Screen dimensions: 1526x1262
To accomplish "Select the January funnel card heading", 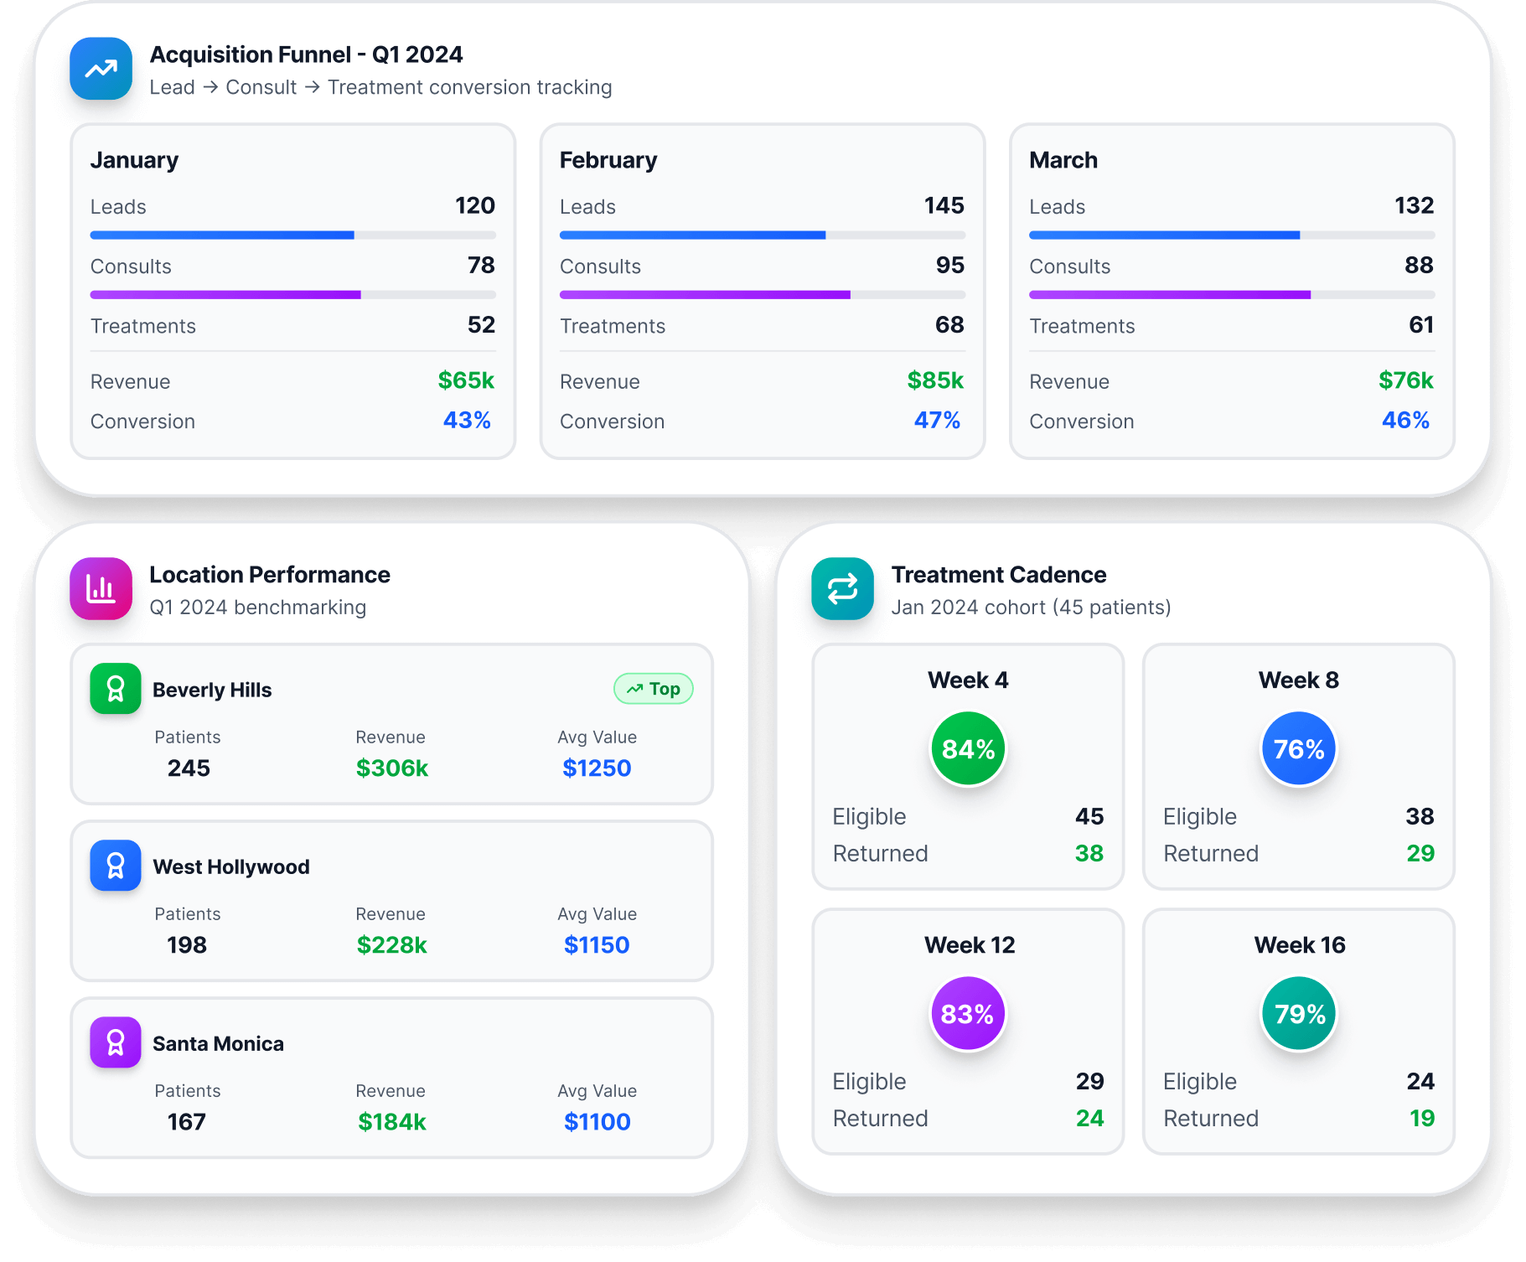I will [134, 160].
